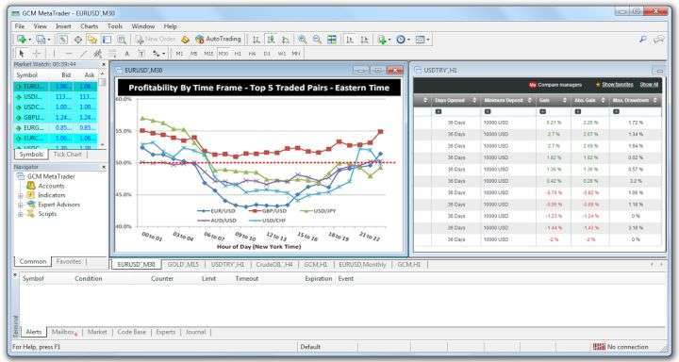Select the Cursor arrow tool
This screenshot has width=679, height=362.
[21, 54]
